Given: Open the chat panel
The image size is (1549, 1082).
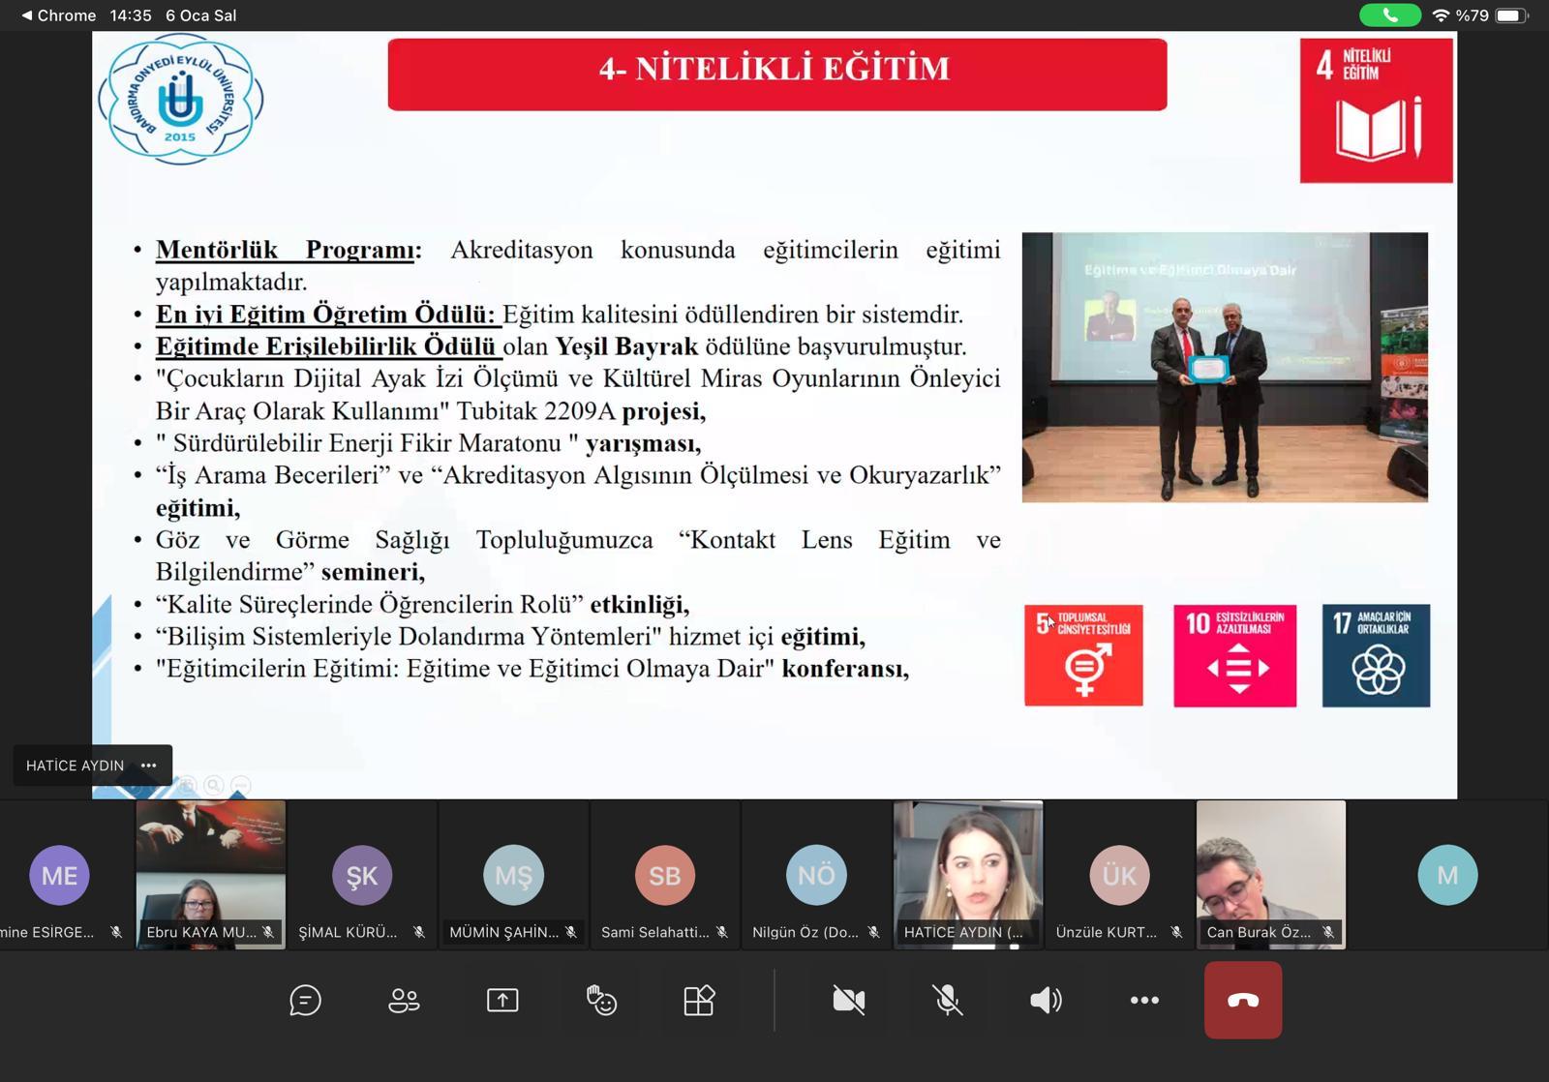Looking at the screenshot, I should point(305,1000).
